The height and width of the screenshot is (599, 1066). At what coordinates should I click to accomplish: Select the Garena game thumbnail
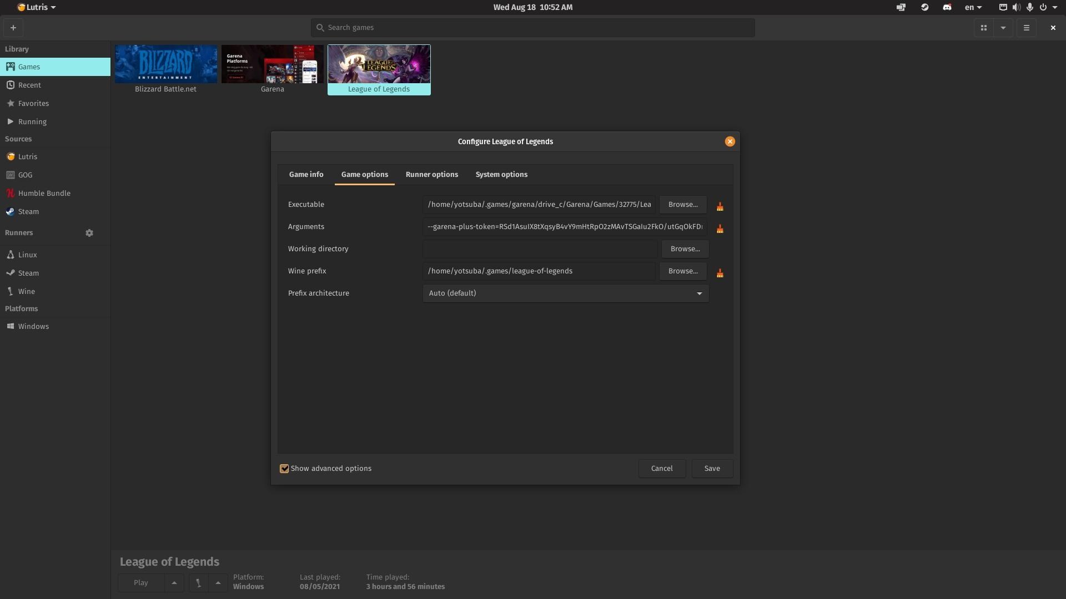tap(272, 64)
